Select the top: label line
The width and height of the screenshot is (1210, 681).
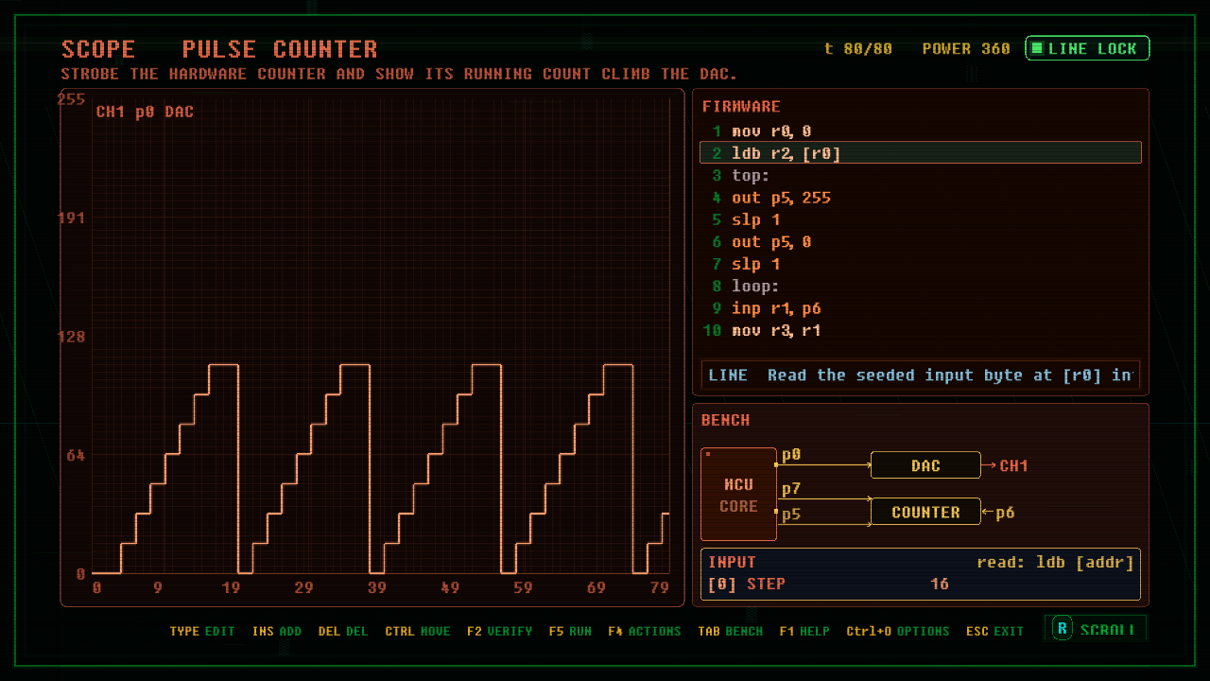pyautogui.click(x=921, y=176)
